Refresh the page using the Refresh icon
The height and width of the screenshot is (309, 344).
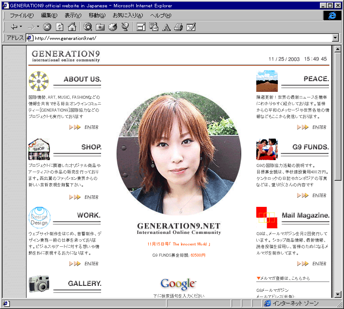pyautogui.click(x=59, y=27)
